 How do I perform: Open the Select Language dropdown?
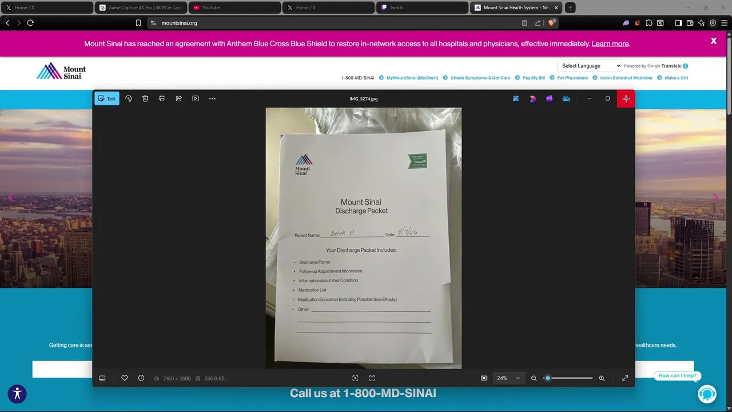590,66
